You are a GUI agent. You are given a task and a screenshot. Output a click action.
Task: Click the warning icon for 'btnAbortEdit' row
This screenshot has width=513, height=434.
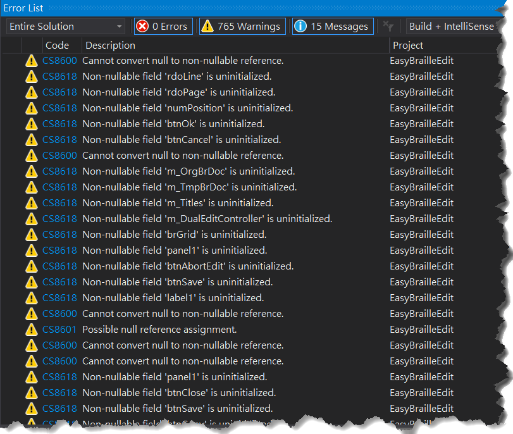(x=32, y=266)
